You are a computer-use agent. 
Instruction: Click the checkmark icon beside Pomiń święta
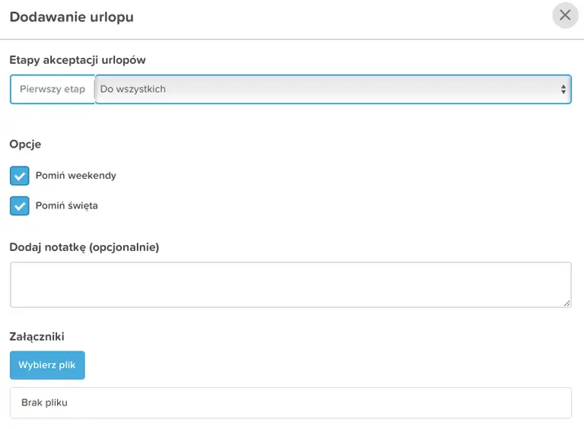click(x=20, y=205)
